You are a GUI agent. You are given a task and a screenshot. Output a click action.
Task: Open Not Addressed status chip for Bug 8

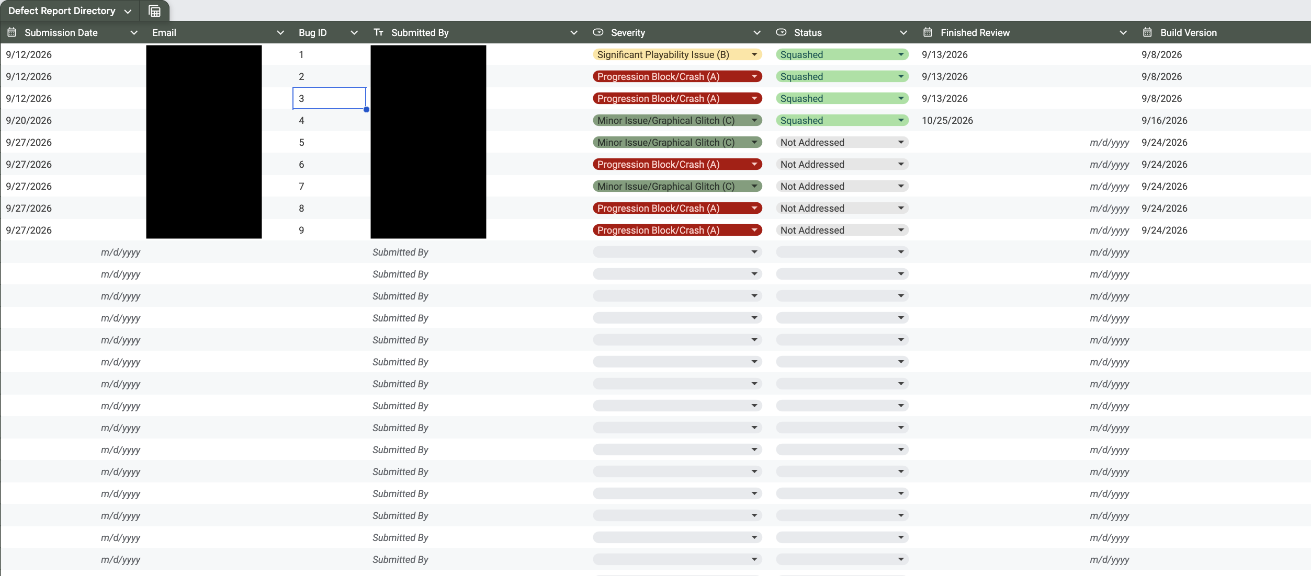[842, 208]
